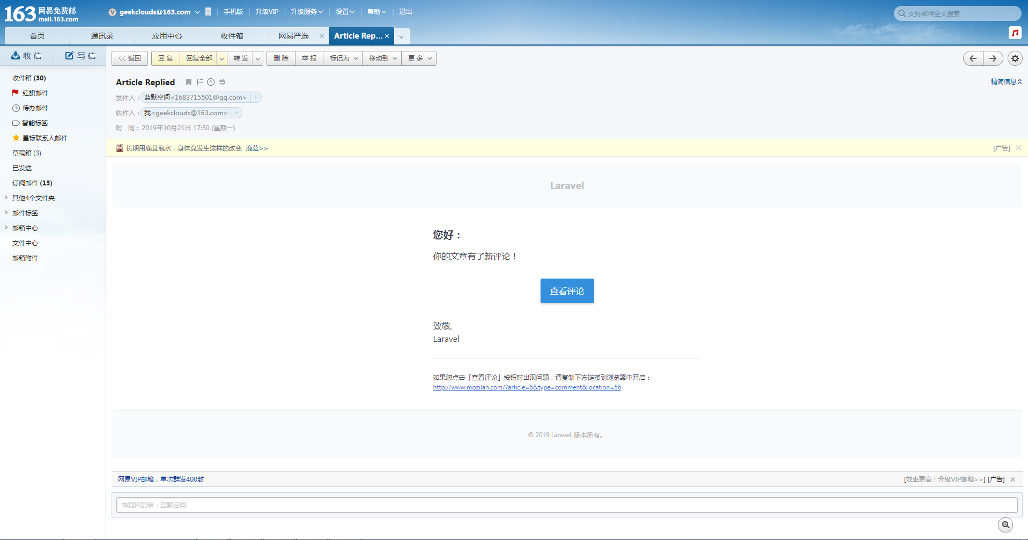The height and width of the screenshot is (540, 1028).
Task: Click the 举报 report button
Action: (x=309, y=58)
